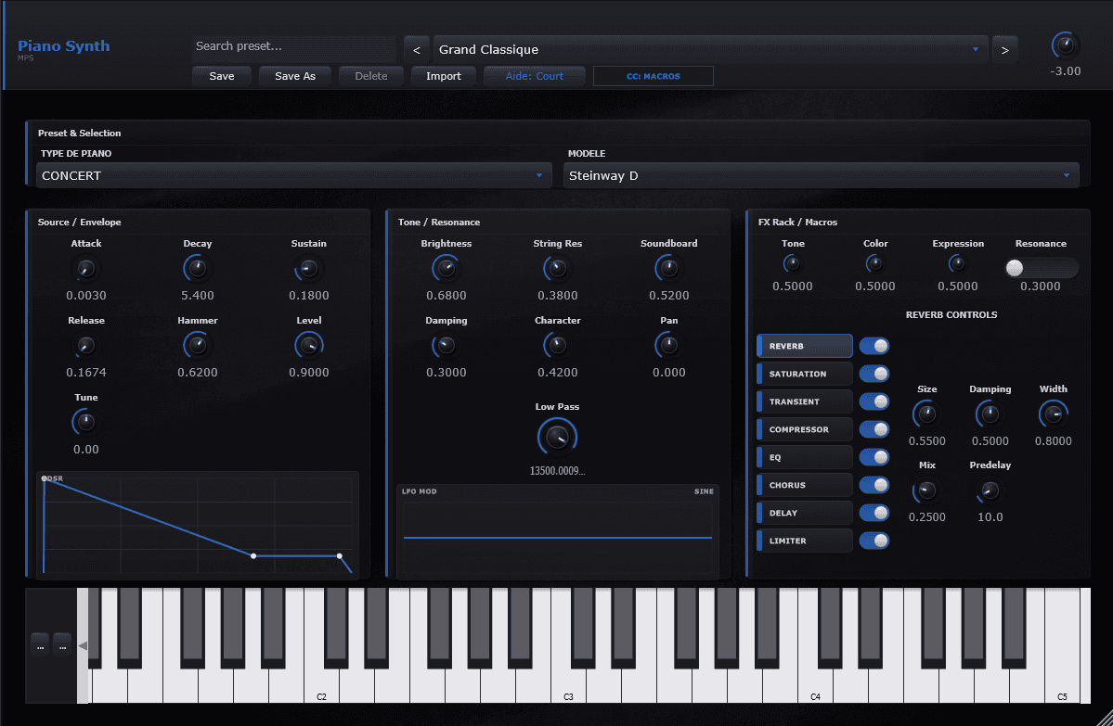
Task: Toggle the Chorus effect switch
Action: point(874,485)
